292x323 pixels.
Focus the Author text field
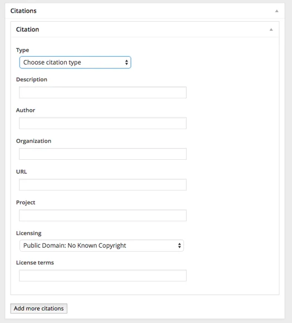103,123
